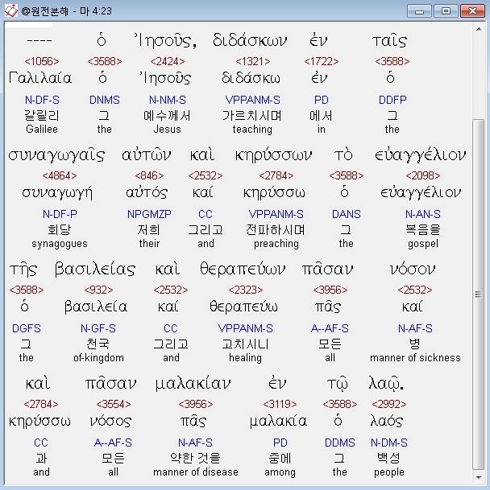Click Strong's number <1056>
The image size is (490, 490).
42,61
